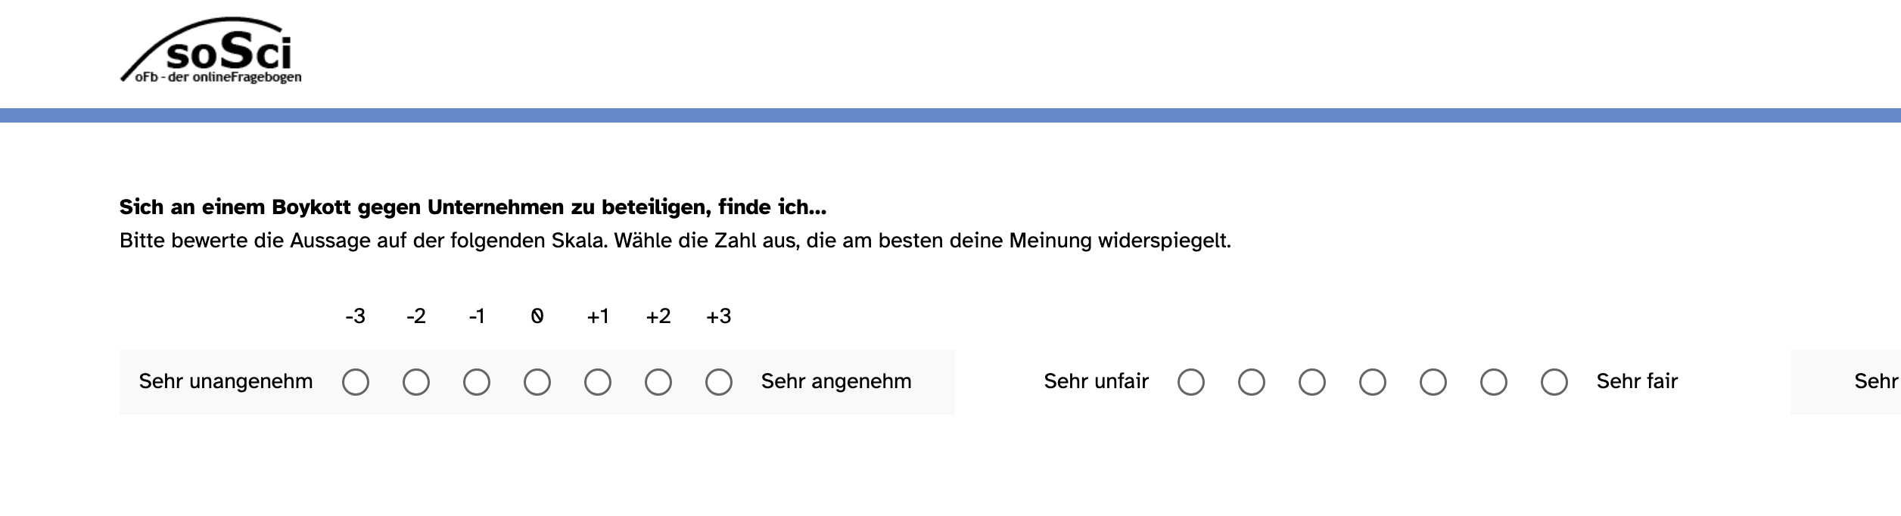Click the Sehr fair label

point(1637,381)
